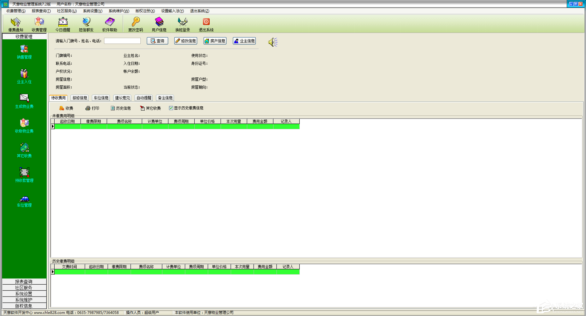Click the 历史信息 toolbar item
Screen dimensions: 586x316
pyautogui.click(x=121, y=108)
